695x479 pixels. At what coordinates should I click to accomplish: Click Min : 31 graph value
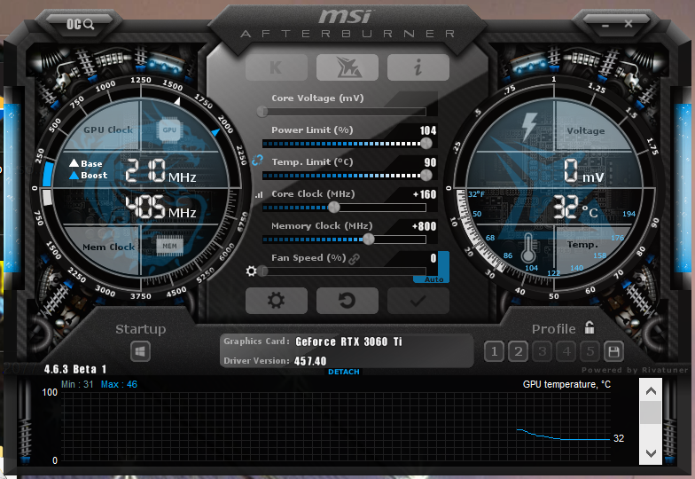click(x=77, y=385)
